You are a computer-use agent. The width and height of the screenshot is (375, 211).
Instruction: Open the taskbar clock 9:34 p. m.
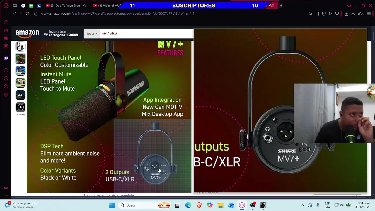(x=363, y=205)
